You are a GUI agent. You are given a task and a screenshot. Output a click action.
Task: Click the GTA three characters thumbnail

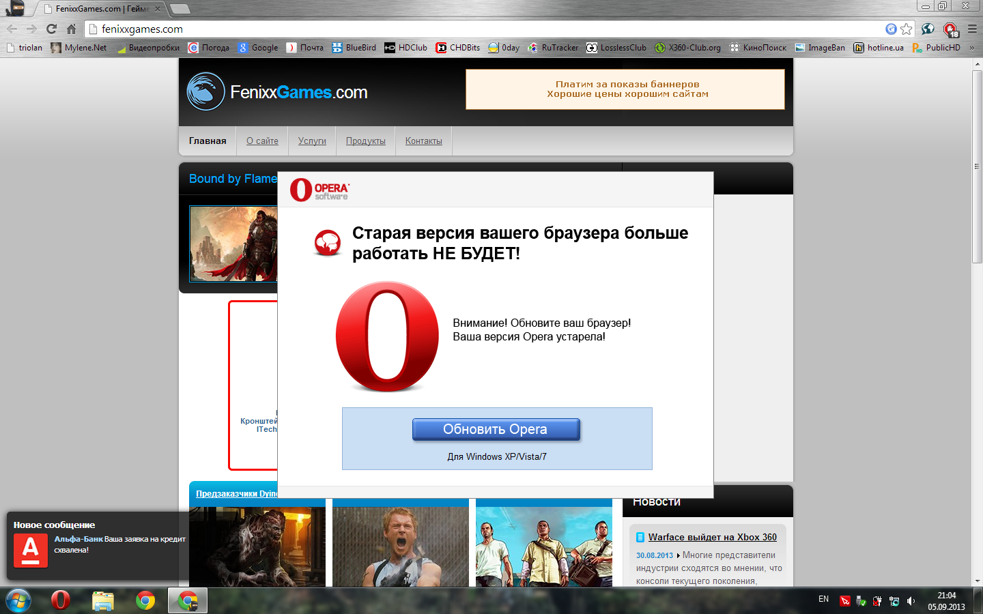pos(544,546)
